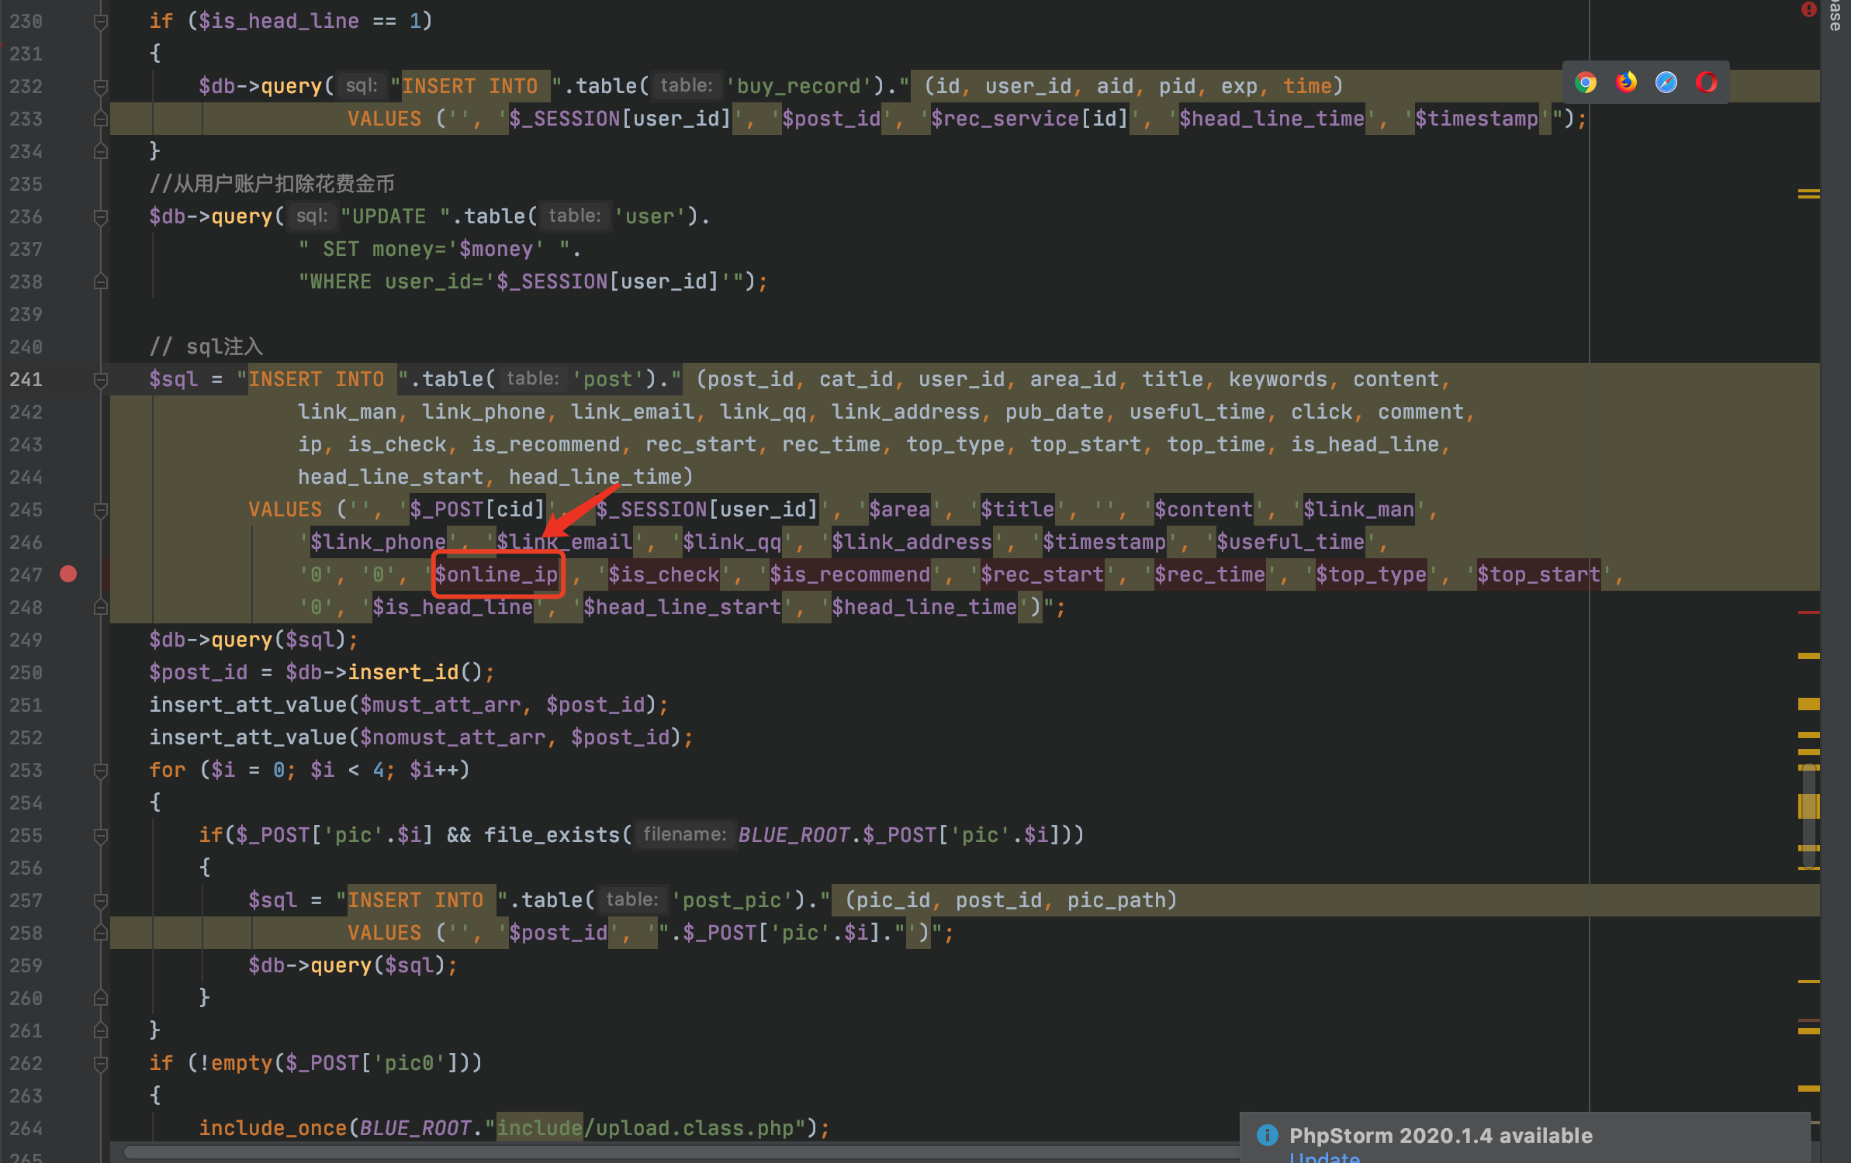Click line number 250 in gutter

pyautogui.click(x=26, y=672)
